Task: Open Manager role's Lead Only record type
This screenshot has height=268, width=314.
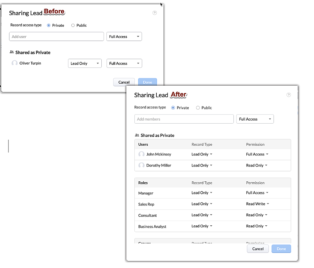Action: pyautogui.click(x=202, y=193)
